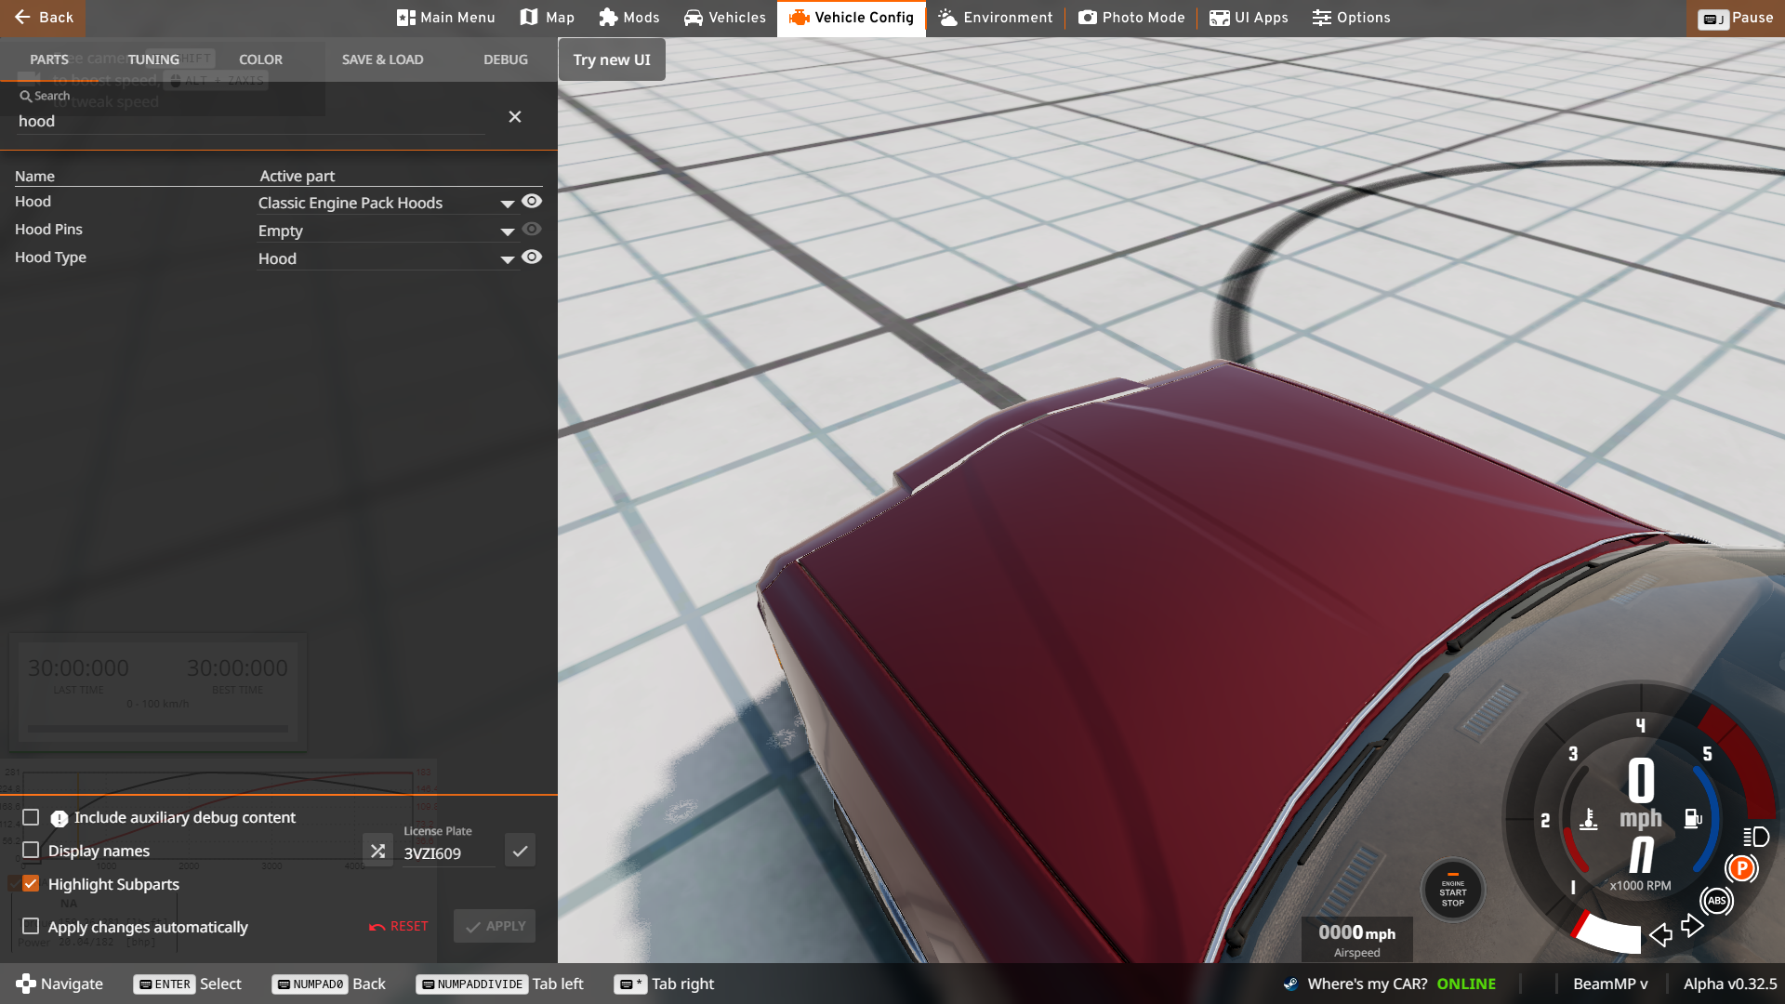Click the randomize license plate shuffle icon
1785x1004 pixels.
pos(377,851)
